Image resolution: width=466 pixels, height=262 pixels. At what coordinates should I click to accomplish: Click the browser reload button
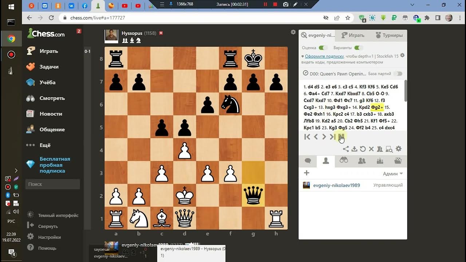tap(52, 18)
